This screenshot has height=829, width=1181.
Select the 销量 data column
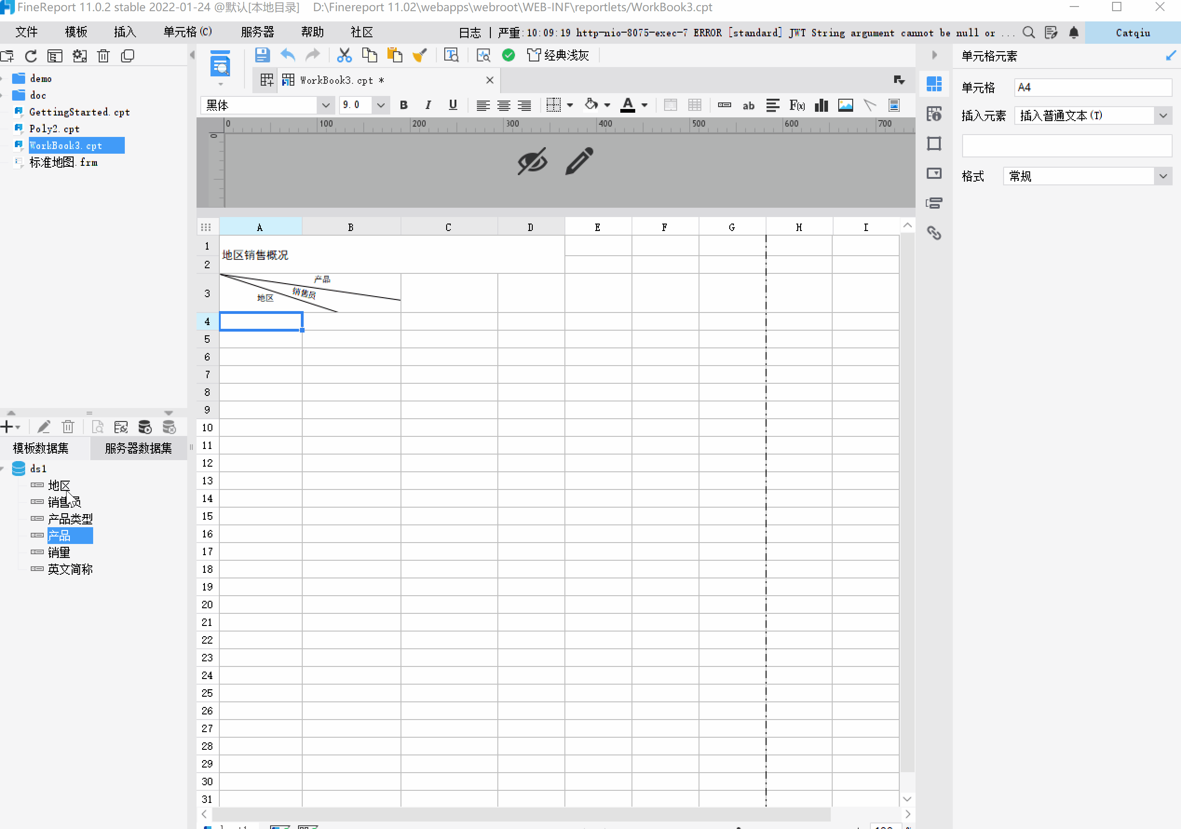coord(59,552)
